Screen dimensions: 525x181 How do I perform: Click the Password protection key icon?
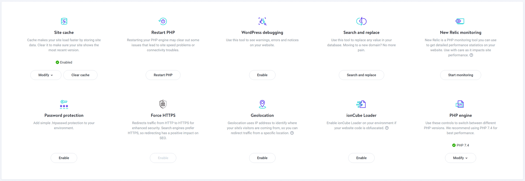[x=64, y=104]
